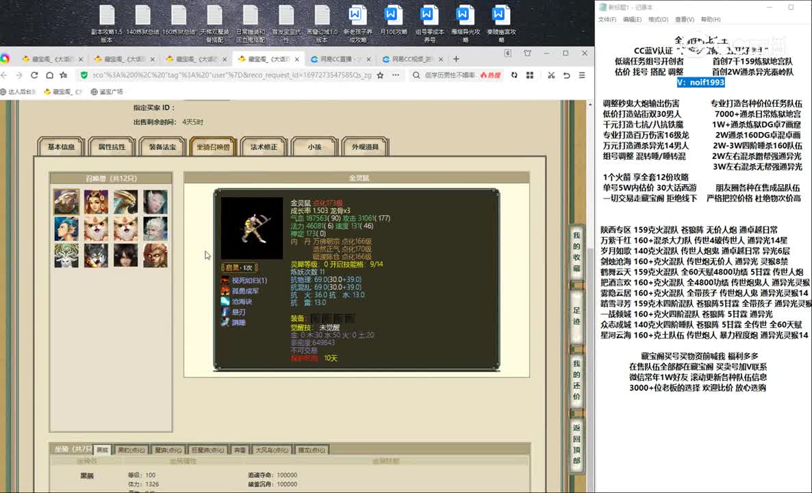This screenshot has width=812, height=493.
Task: Select the black-haired girl portrait
Action: point(126,255)
